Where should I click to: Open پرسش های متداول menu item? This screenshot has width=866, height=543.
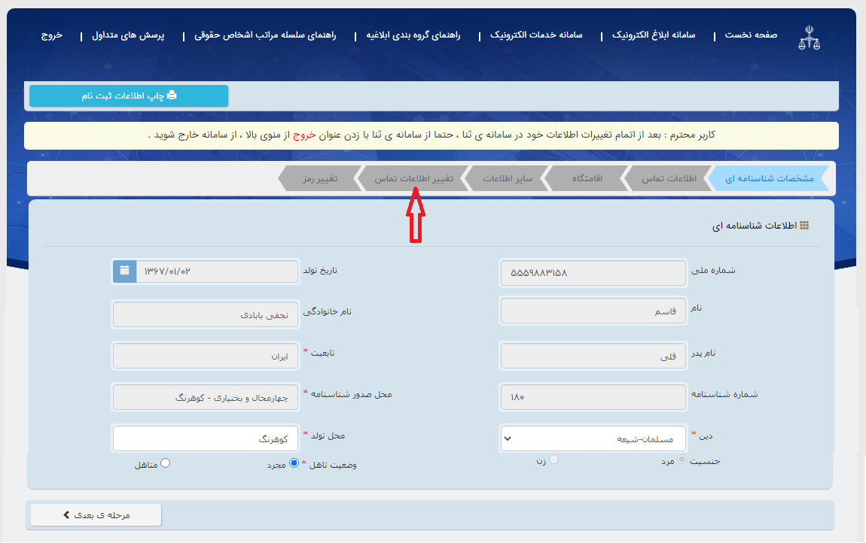click(128, 35)
